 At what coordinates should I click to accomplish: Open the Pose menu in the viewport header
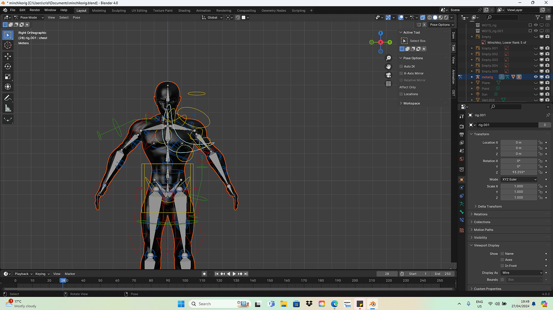pos(77,18)
